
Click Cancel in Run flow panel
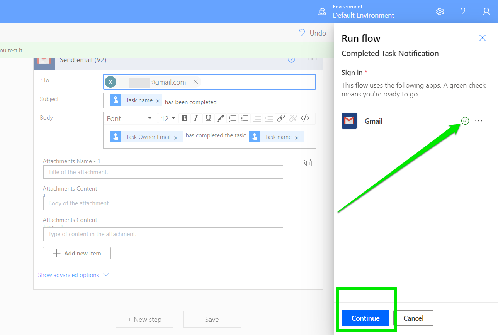(x=413, y=318)
